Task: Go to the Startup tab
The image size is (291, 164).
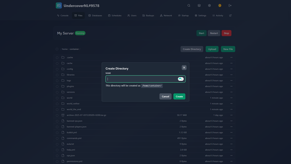Action: click(x=183, y=15)
